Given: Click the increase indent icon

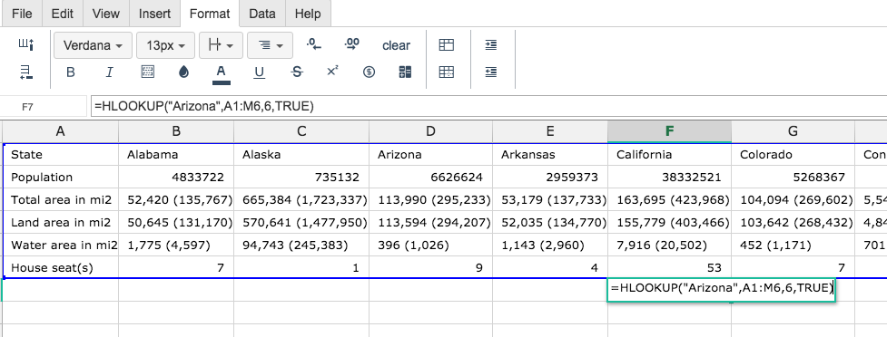Looking at the screenshot, I should 491,45.
